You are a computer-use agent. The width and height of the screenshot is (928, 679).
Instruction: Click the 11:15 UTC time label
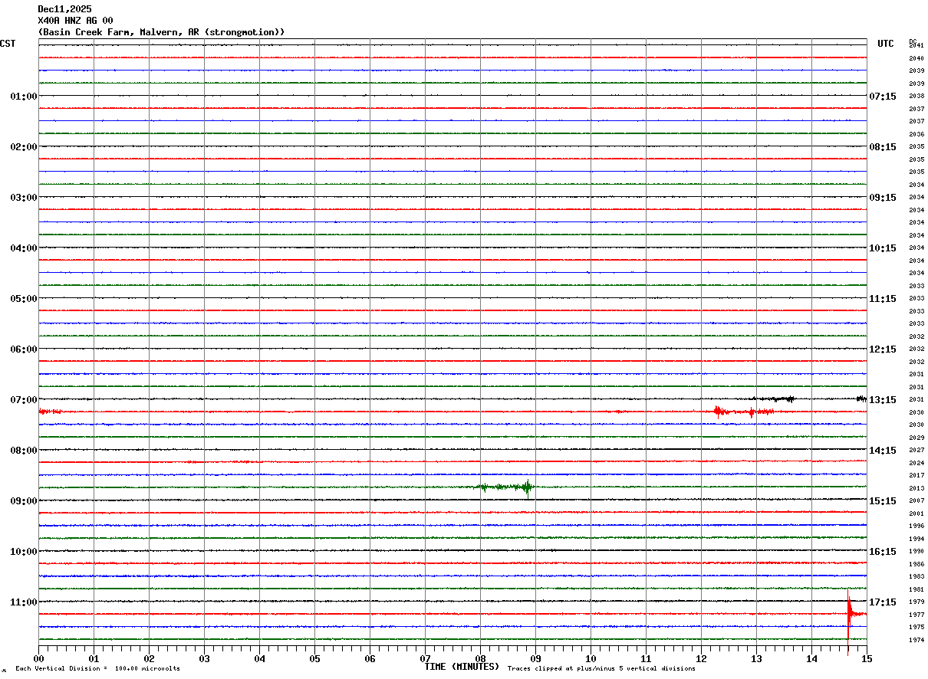click(x=883, y=299)
